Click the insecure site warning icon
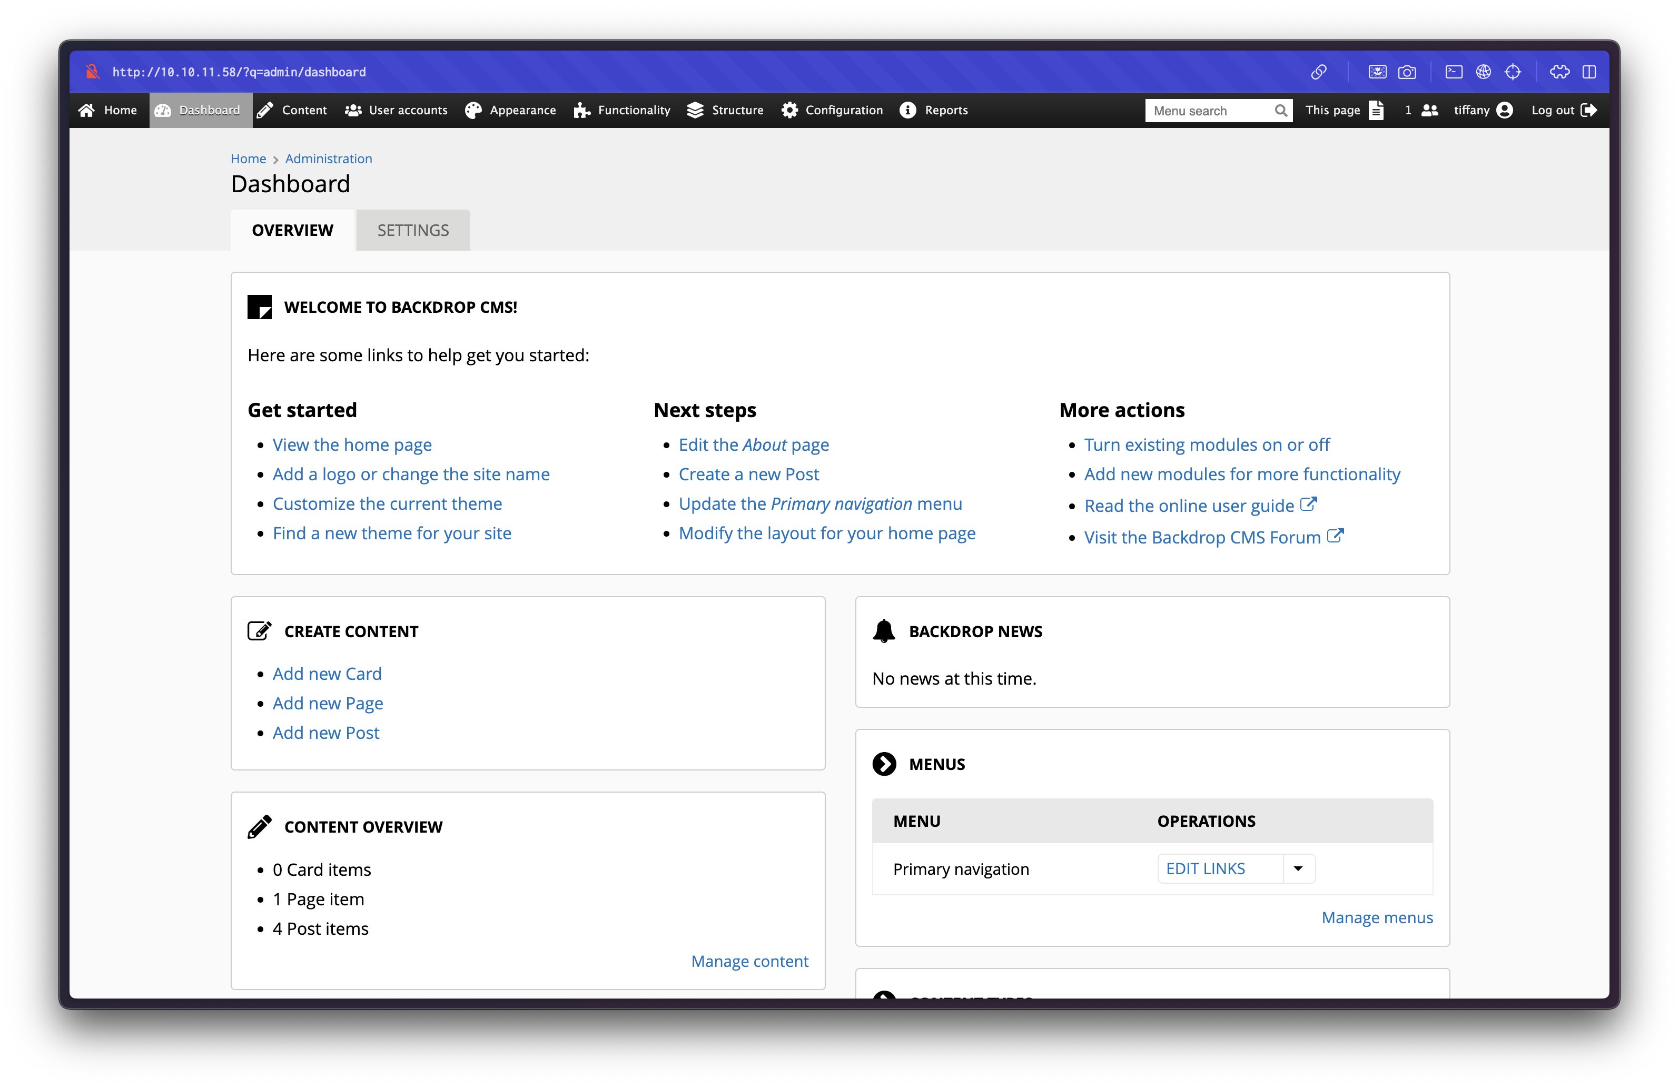Image resolution: width=1679 pixels, height=1087 pixels. coord(92,72)
